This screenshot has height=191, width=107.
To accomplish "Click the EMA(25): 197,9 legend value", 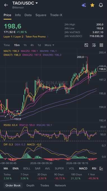I will click(x=32, y=55).
